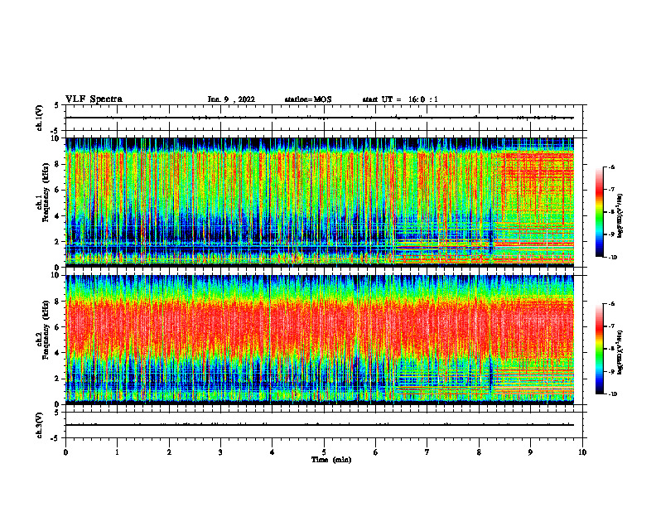Click the "-6" tick on ch.1 colorbar
The height and width of the screenshot is (507, 656).
pyautogui.click(x=611, y=167)
